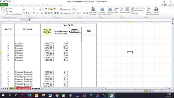Open Formatação Condicional icon
This screenshot has height=98, width=174.
93,9
